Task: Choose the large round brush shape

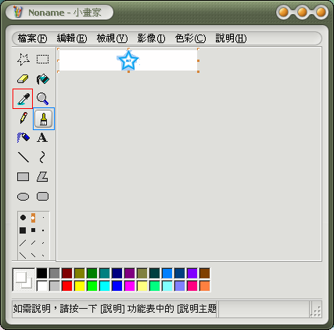Action: 23,217
